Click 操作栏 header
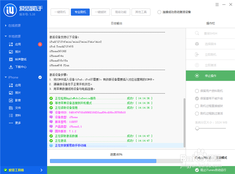235x174 pixels. pyautogui.click(x=210, y=23)
